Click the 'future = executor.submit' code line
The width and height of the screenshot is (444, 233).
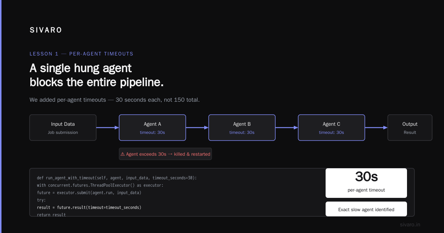pyautogui.click(x=89, y=193)
